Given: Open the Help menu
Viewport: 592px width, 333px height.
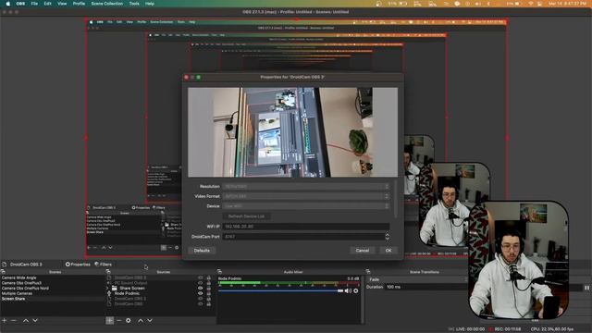Looking at the screenshot, I should [150, 4].
